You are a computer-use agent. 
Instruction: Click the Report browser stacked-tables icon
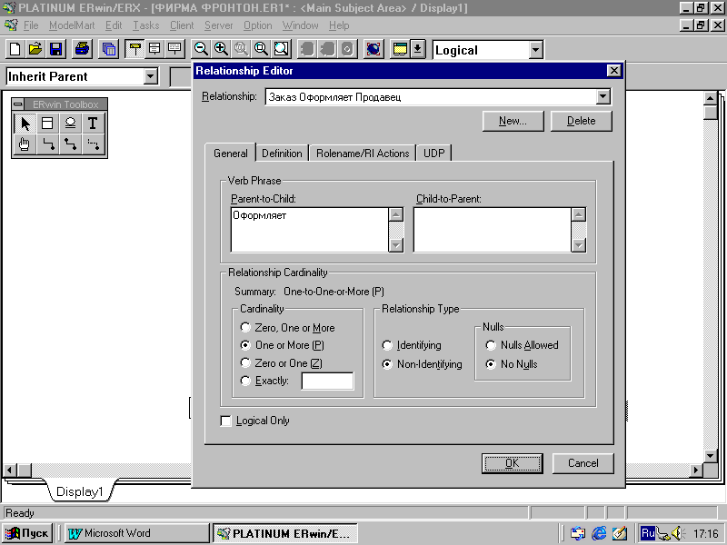coord(108,49)
